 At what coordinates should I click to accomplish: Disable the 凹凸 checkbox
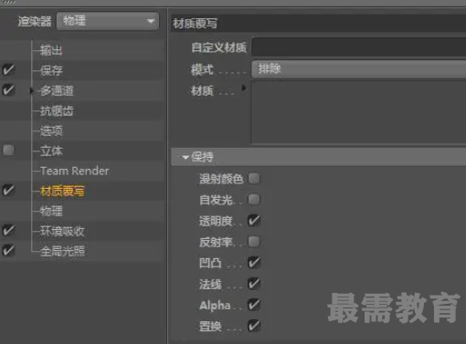click(x=254, y=263)
